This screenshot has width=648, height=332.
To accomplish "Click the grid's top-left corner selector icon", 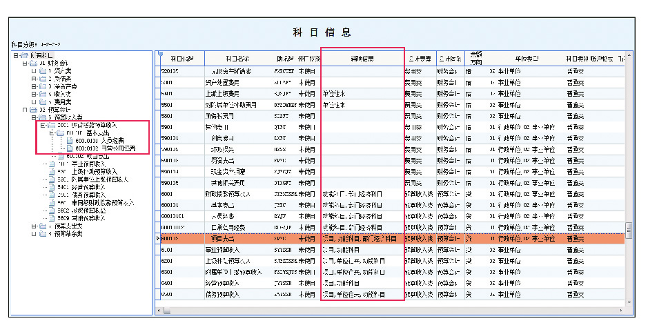I will pyautogui.click(x=161, y=54).
